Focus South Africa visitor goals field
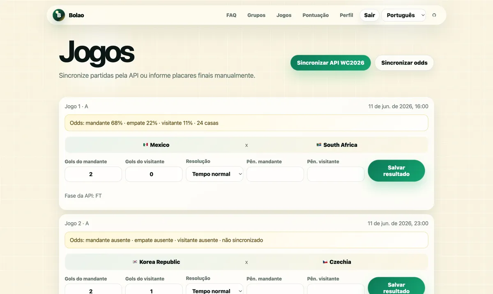493x294 pixels. tap(154, 174)
